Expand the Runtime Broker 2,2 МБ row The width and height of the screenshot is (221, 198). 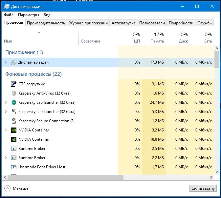6,157
